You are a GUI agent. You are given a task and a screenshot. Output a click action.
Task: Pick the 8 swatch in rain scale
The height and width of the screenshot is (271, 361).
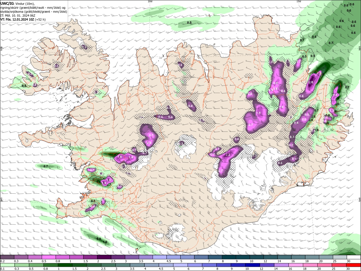coord(224,265)
